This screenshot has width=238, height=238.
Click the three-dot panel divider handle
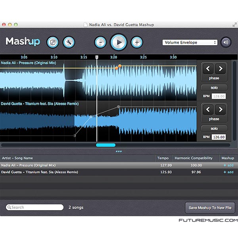119,152
